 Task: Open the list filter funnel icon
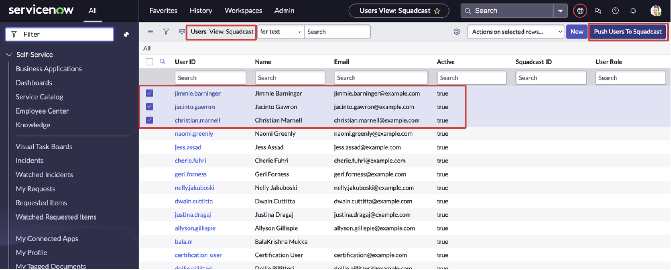coord(166,32)
